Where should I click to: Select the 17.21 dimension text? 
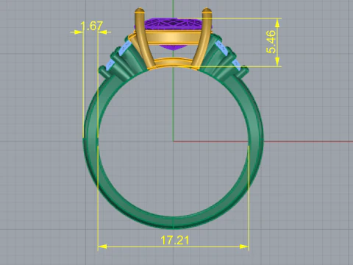(175, 240)
